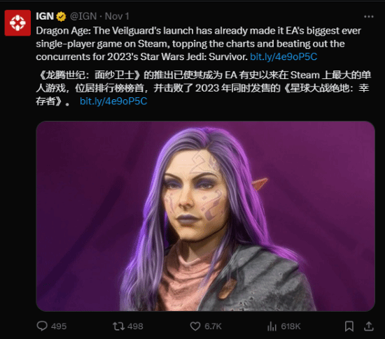385x339 pixels.
Task: Click the 498 reposts count
Action: 135,326
